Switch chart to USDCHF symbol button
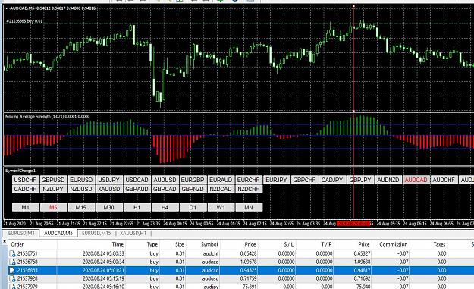 pos(25,180)
